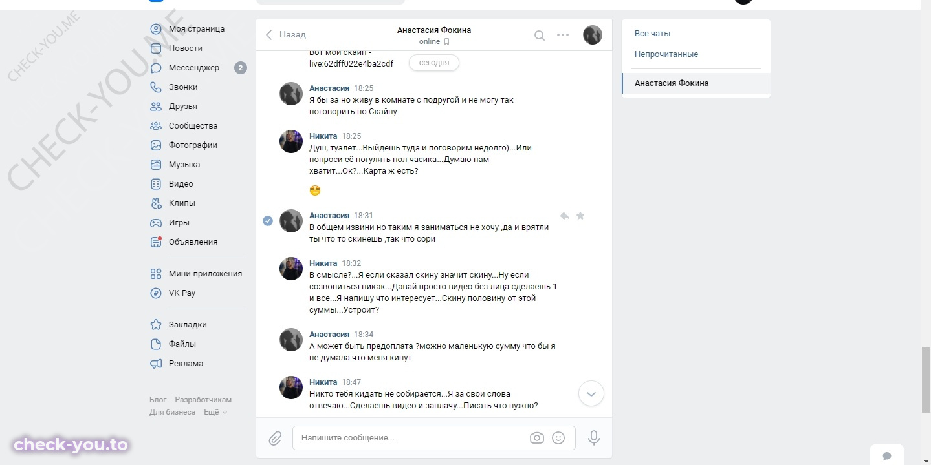This screenshot has width=931, height=465.
Task: Click Никита's name on the 18:25 message
Action: 323,136
